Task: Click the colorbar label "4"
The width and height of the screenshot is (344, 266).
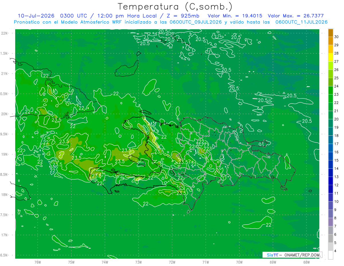Action: [335, 251]
